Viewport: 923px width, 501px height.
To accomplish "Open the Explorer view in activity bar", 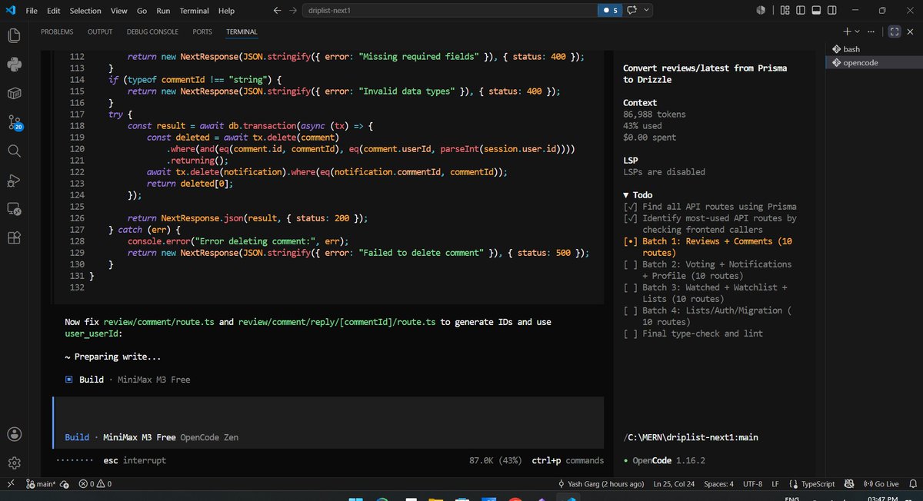I will 13,36.
